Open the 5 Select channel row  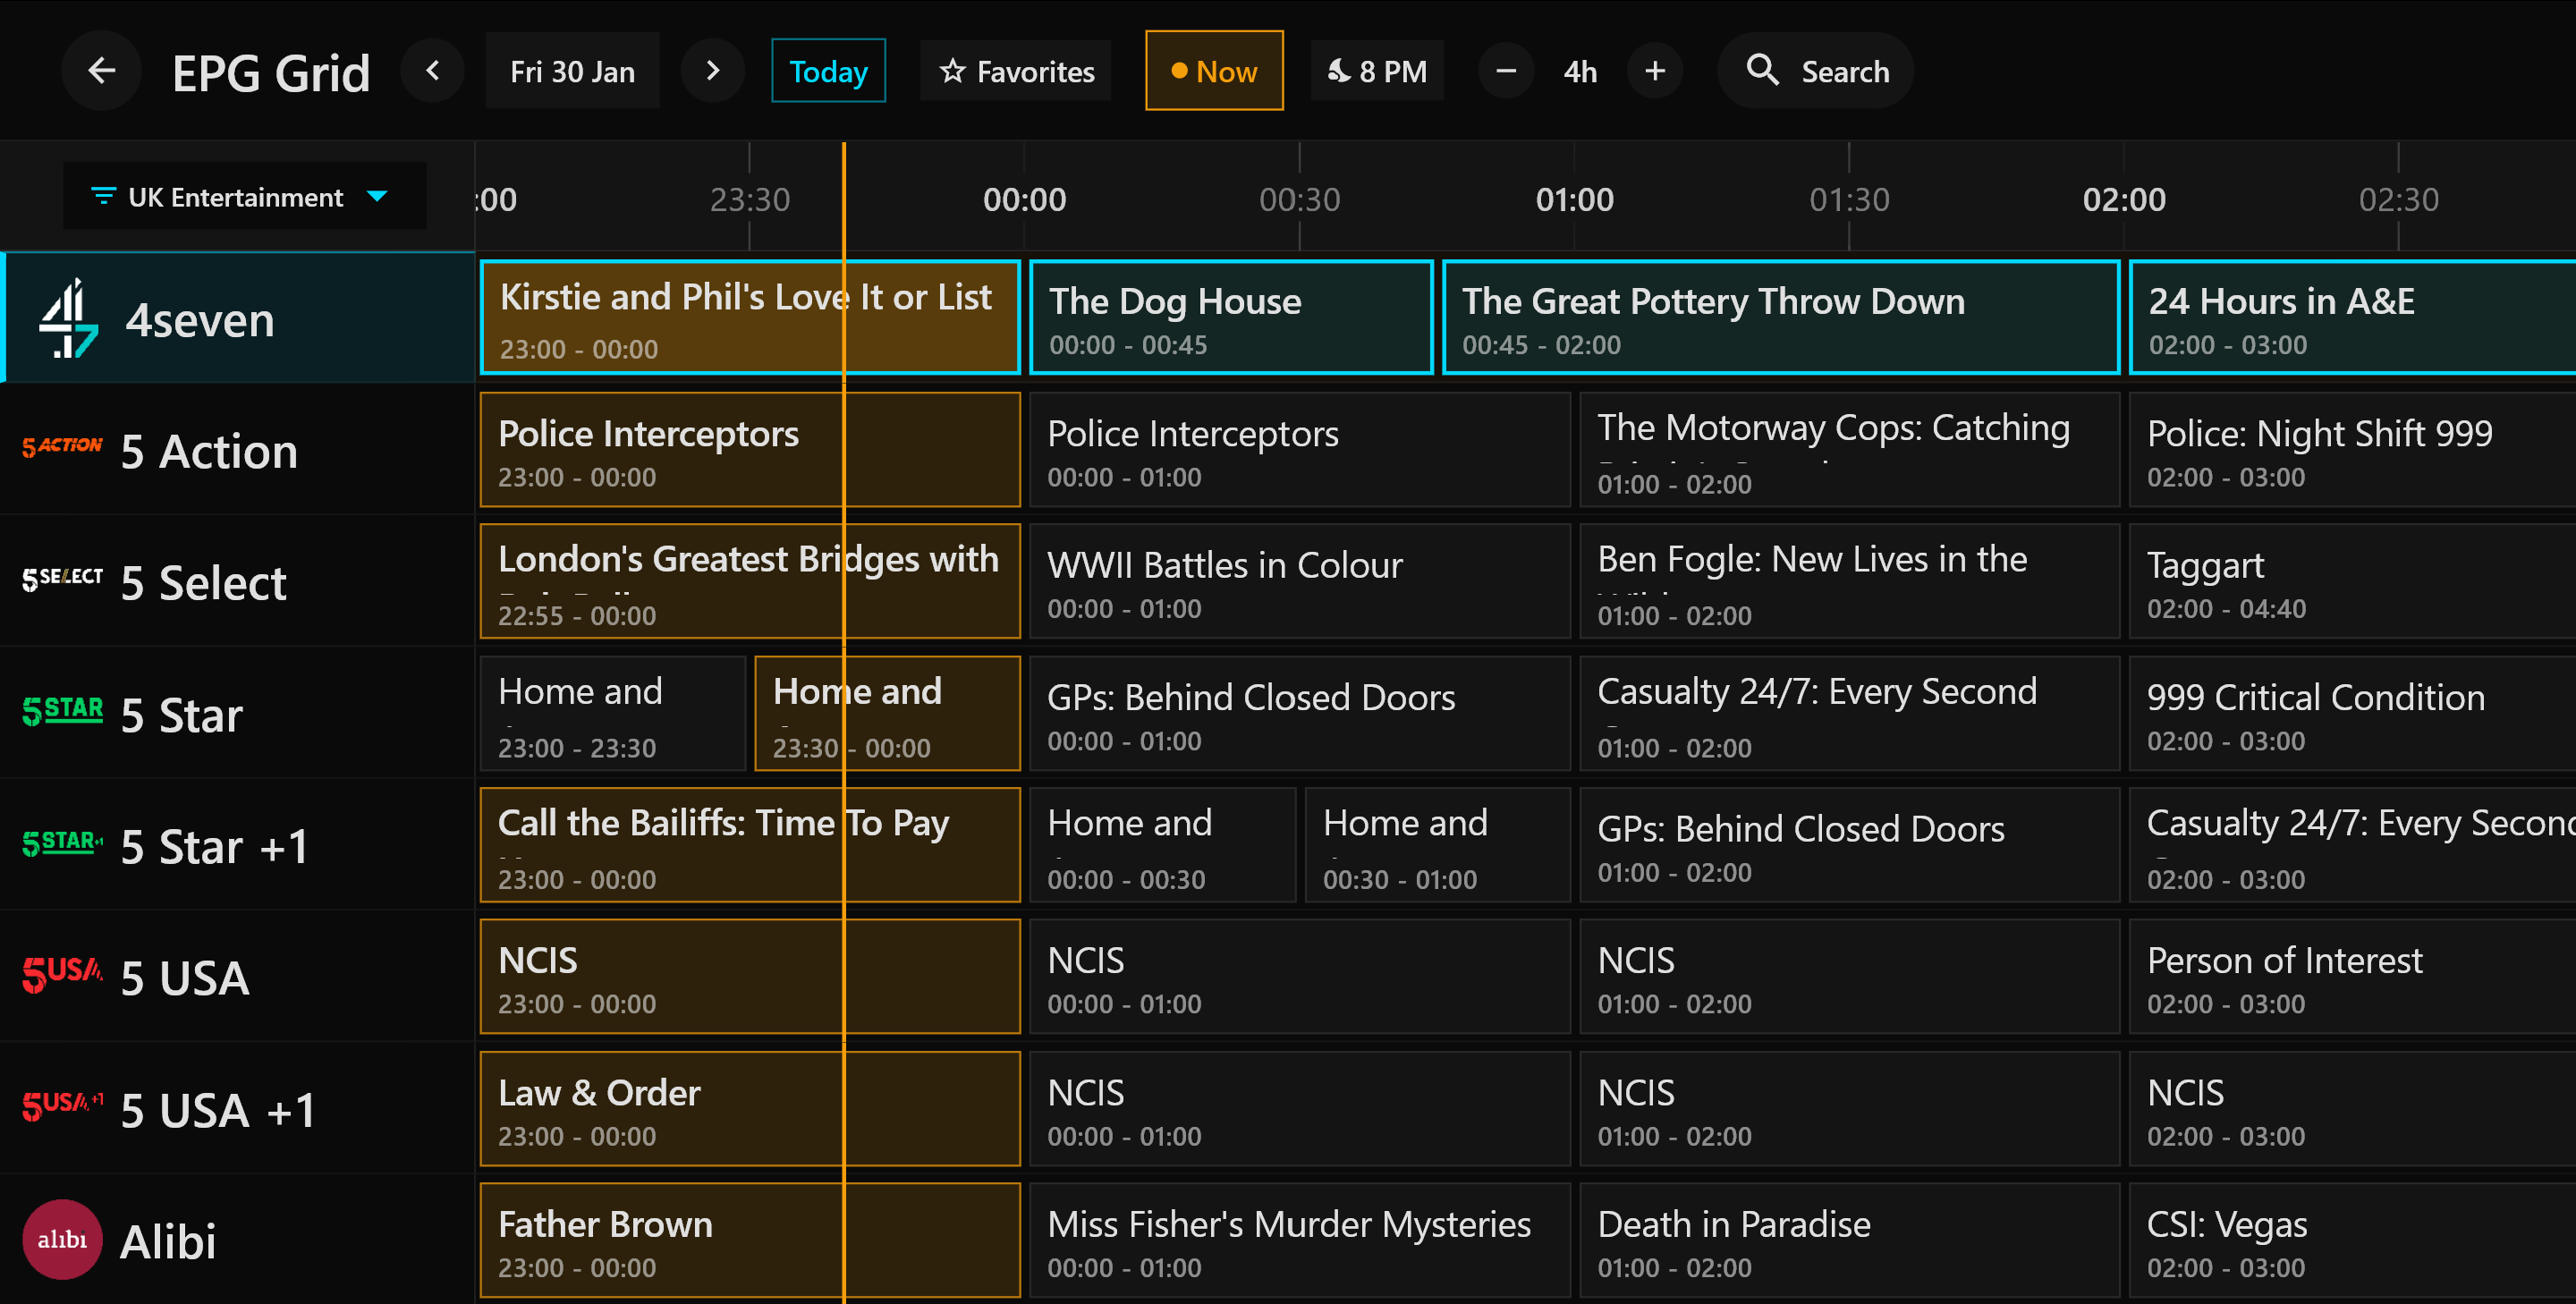coord(203,581)
